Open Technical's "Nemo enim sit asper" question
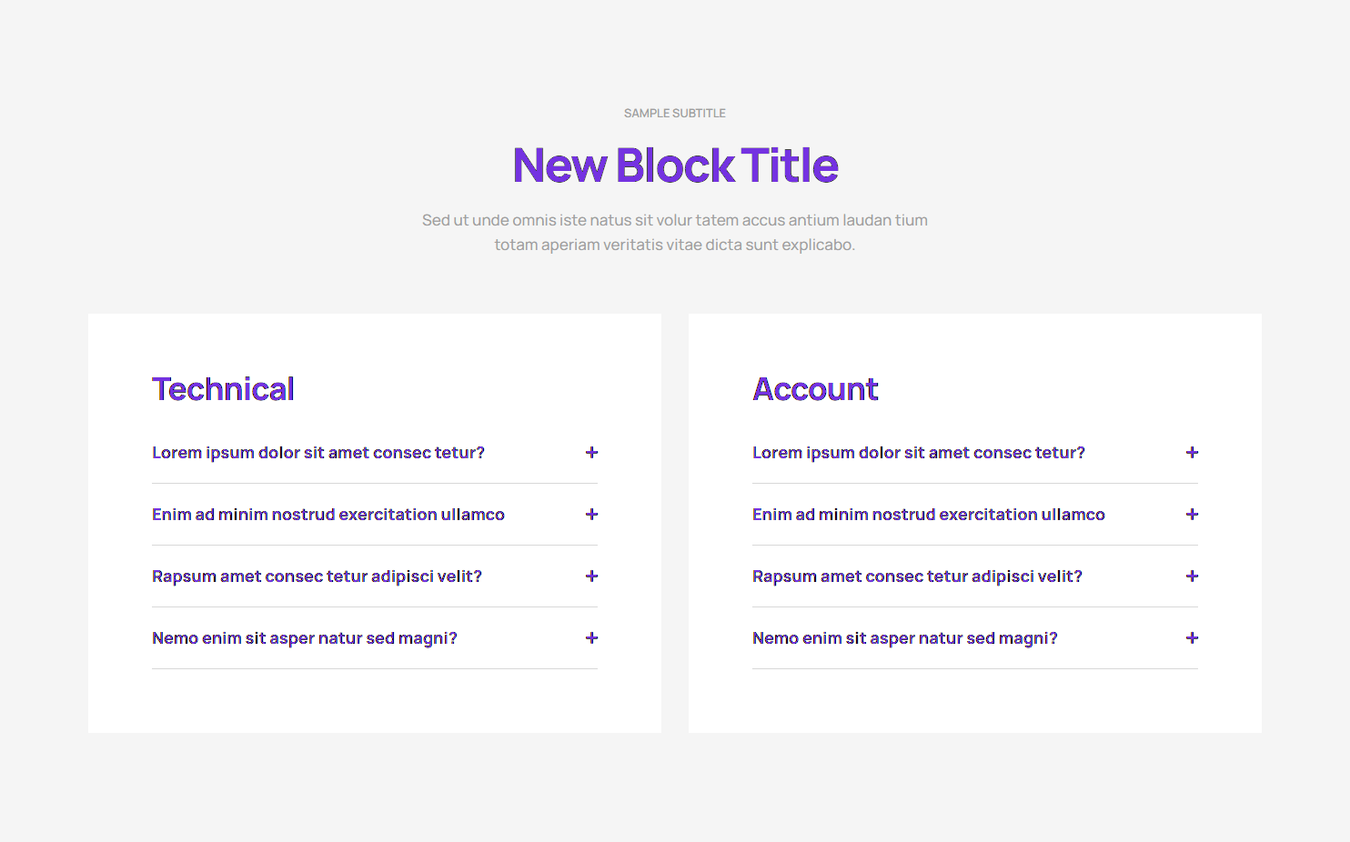This screenshot has height=842, width=1350. pos(305,638)
